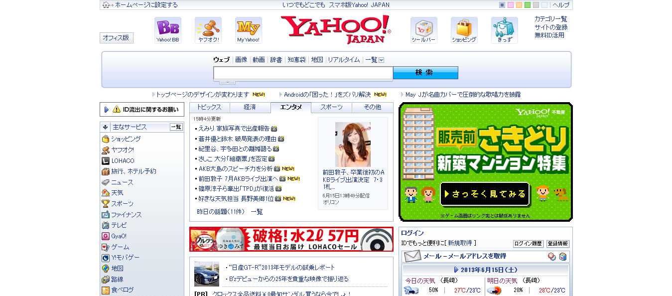The height and width of the screenshot is (296, 672).
Task: Click the スポーツ trophy sidebar icon
Action: pyautogui.click(x=106, y=204)
